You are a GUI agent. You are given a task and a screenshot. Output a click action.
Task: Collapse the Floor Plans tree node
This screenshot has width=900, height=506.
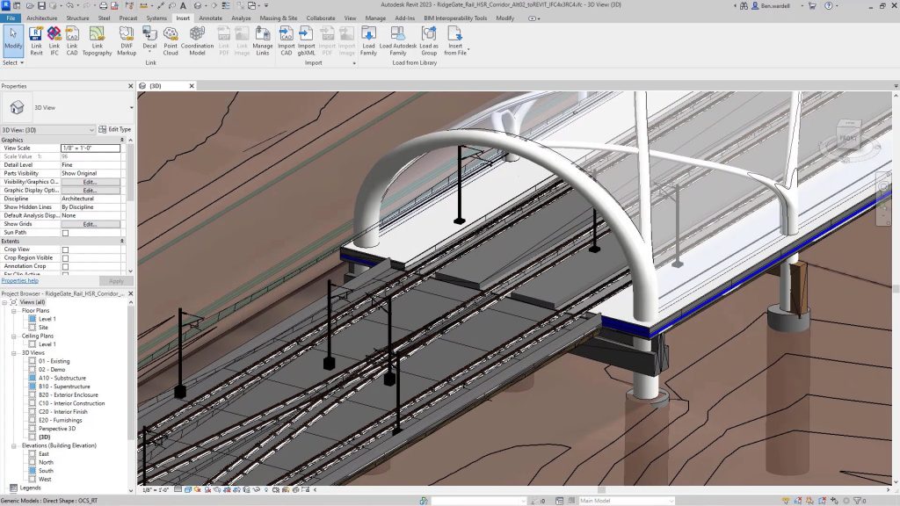[x=14, y=311]
